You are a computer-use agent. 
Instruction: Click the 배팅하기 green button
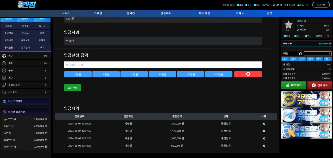click(x=293, y=85)
